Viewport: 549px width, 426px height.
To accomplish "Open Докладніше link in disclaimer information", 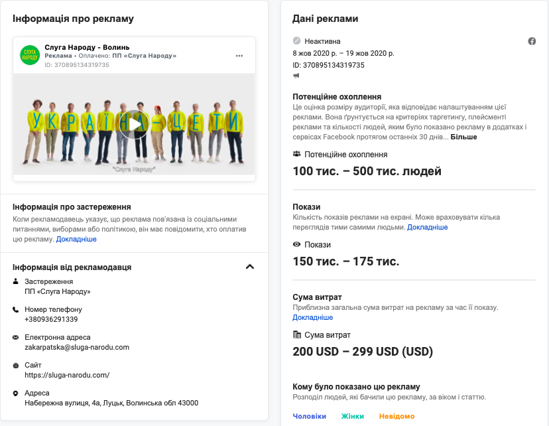I will pyautogui.click(x=76, y=240).
